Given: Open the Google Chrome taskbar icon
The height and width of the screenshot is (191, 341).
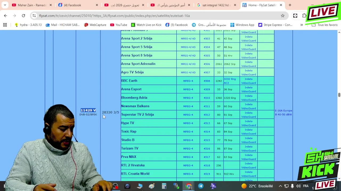Looking at the screenshot, I should tap(189, 186).
